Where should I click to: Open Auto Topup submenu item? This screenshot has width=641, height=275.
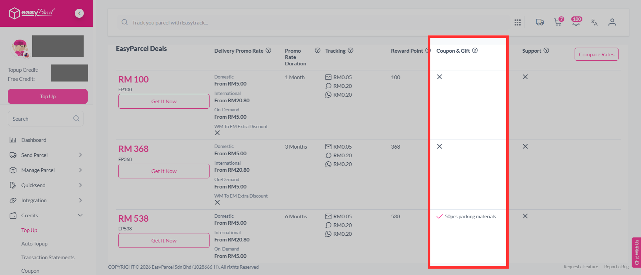tap(34, 243)
